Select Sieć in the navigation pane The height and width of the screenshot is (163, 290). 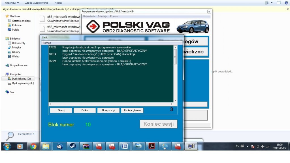[x=12, y=92]
